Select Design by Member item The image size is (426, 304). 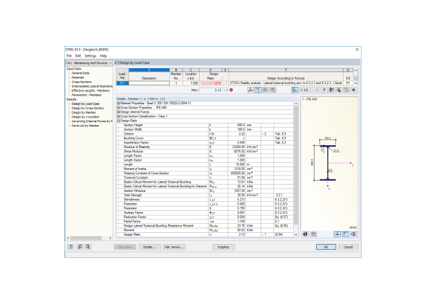tap(84, 113)
